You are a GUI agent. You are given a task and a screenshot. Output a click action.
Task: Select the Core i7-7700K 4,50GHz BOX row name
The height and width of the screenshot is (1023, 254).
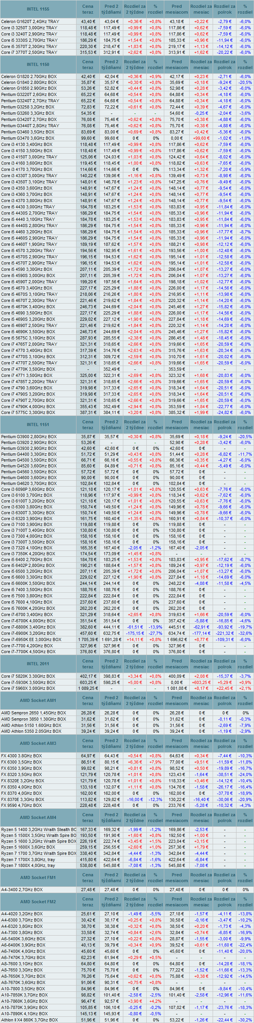point(28,652)
